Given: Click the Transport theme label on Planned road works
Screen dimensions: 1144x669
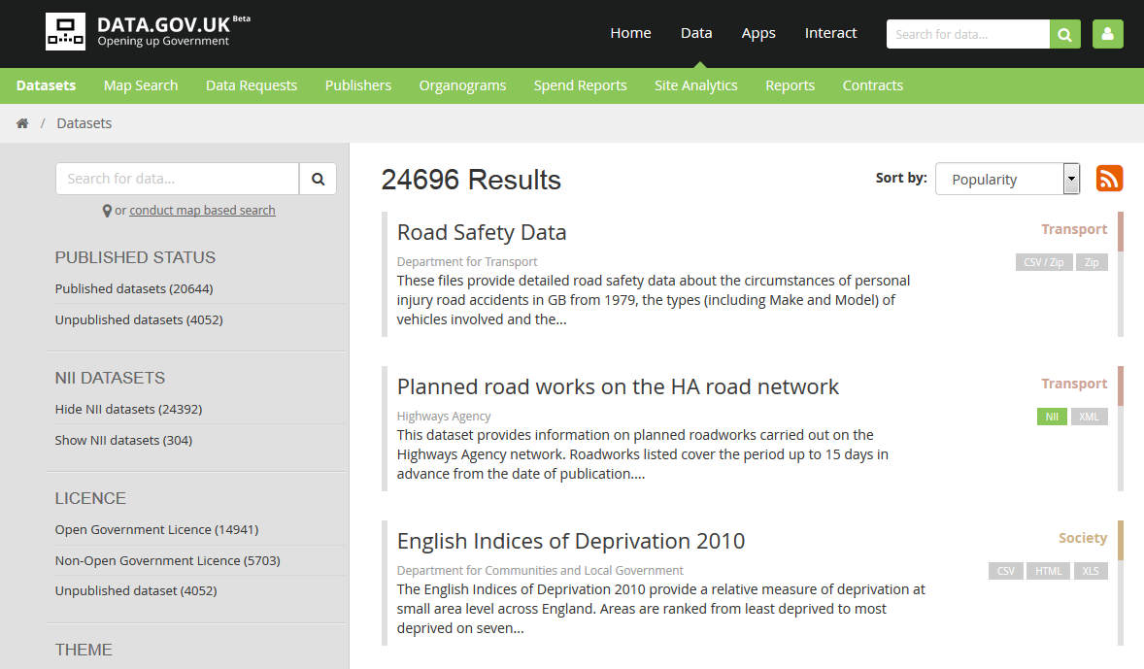Looking at the screenshot, I should tap(1074, 384).
